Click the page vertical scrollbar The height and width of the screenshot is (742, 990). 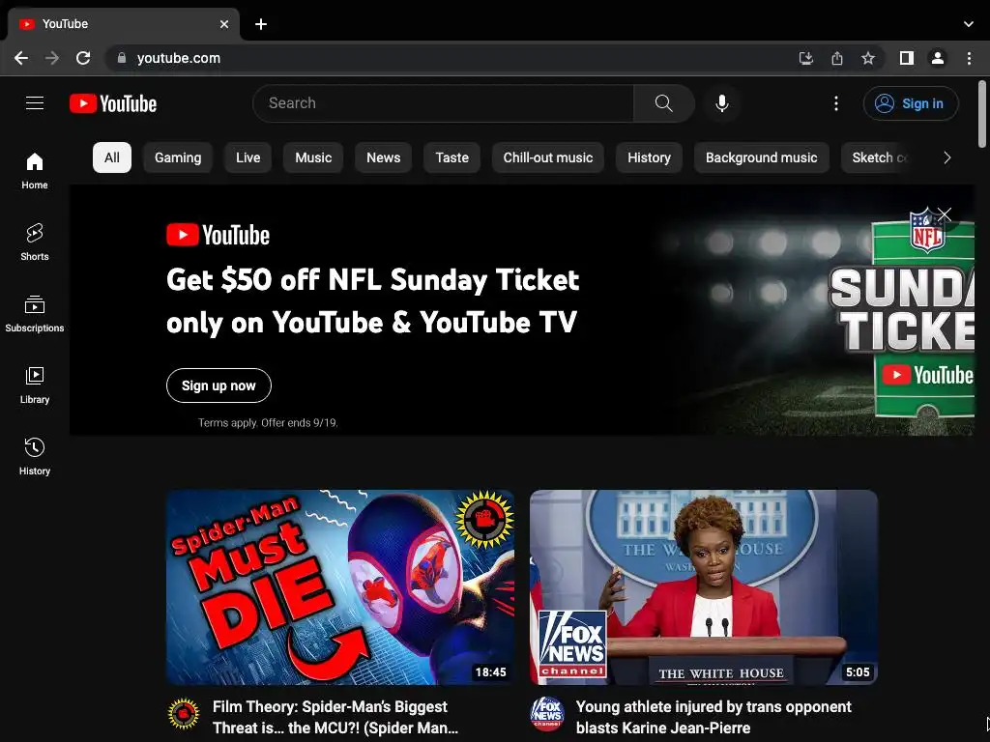tap(982, 114)
